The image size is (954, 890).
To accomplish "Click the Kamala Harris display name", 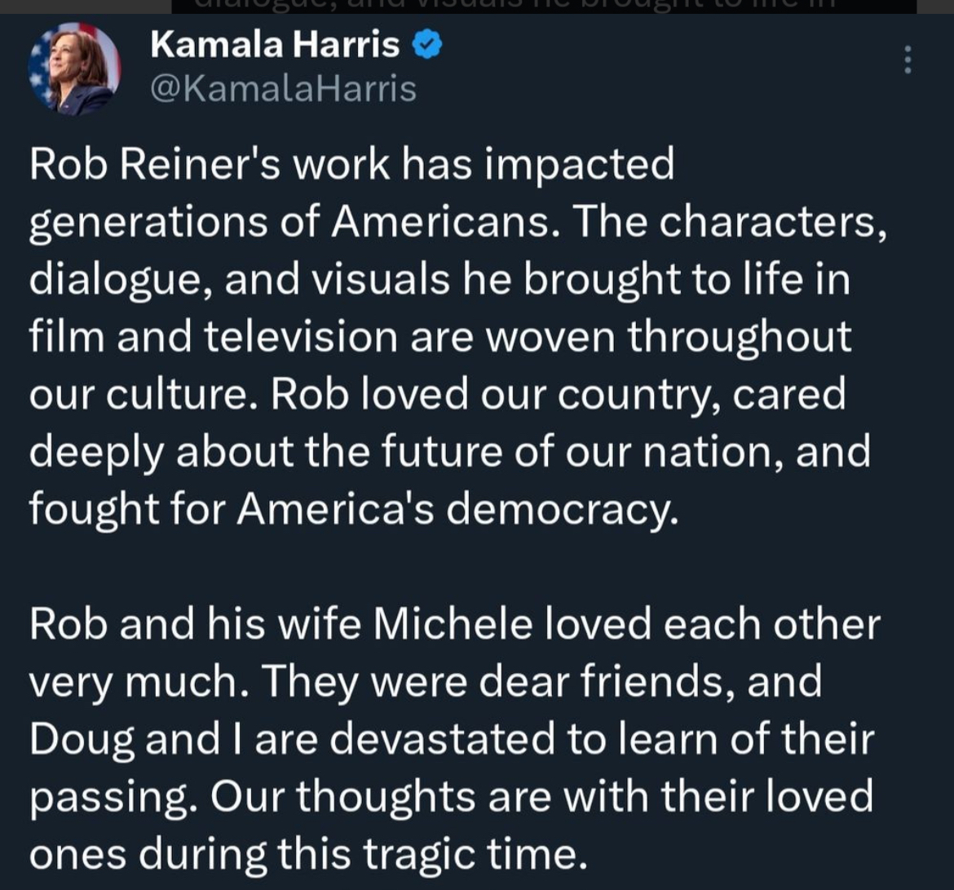I will pyautogui.click(x=275, y=46).
